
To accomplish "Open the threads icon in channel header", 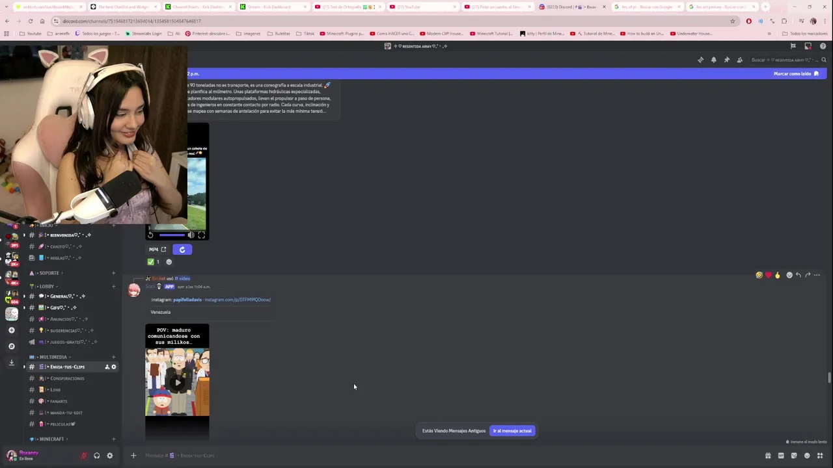I will pos(700,60).
